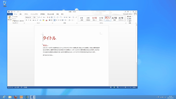The width and height of the screenshot is (176, 99).
Task: Switch to Web Layout view in status bar
Action: (x=118, y=87)
